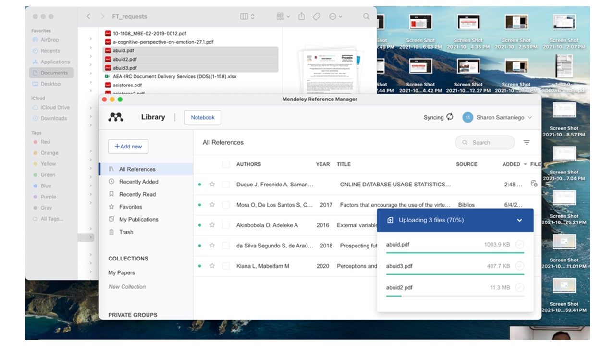Click the abuid2.pdf upload progress bar
The image size is (615, 346).
pyautogui.click(x=455, y=296)
